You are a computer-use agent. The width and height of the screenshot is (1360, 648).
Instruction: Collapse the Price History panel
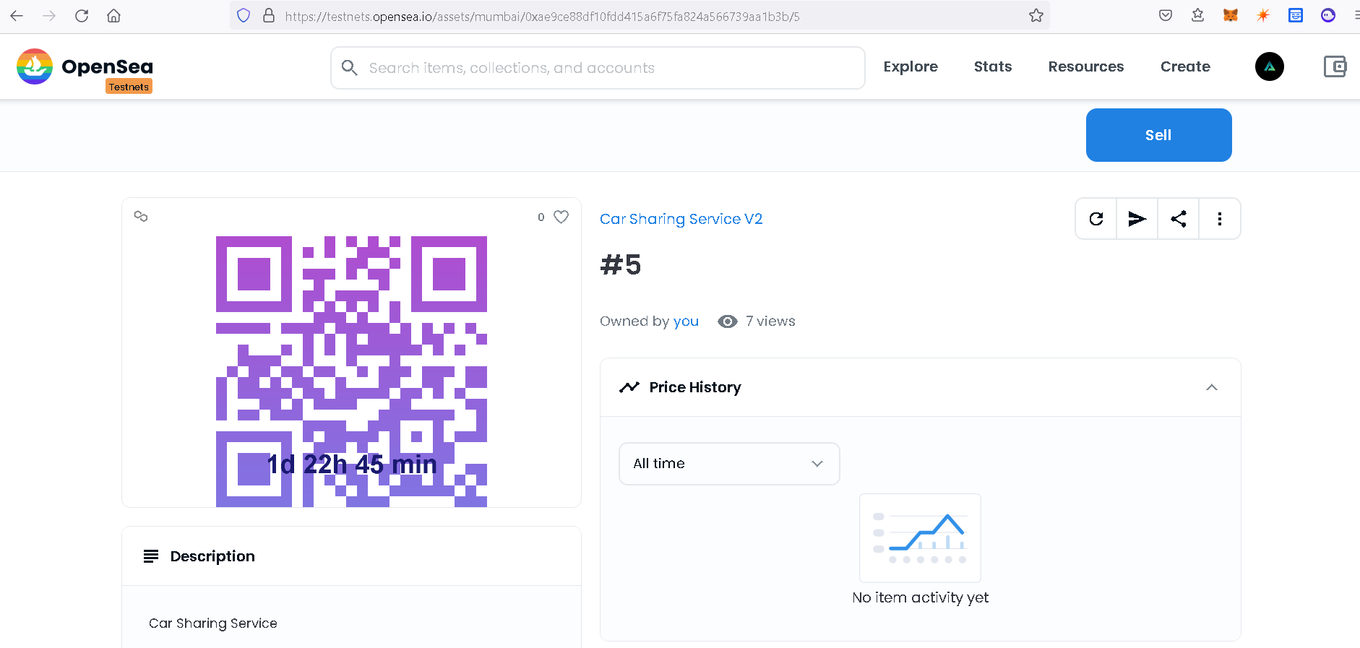tap(1212, 387)
